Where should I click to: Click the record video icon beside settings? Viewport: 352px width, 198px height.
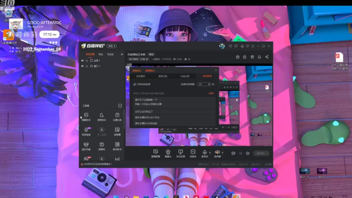(x=233, y=153)
